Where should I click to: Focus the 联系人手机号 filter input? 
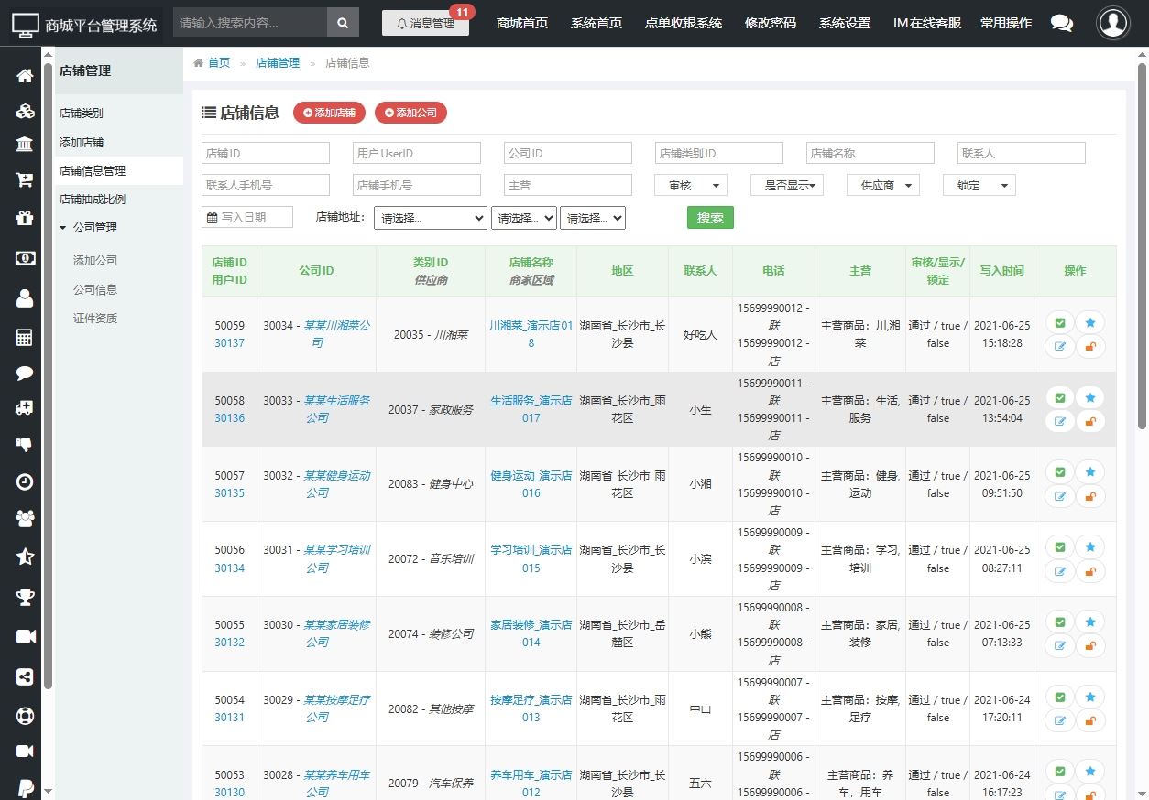(x=266, y=185)
